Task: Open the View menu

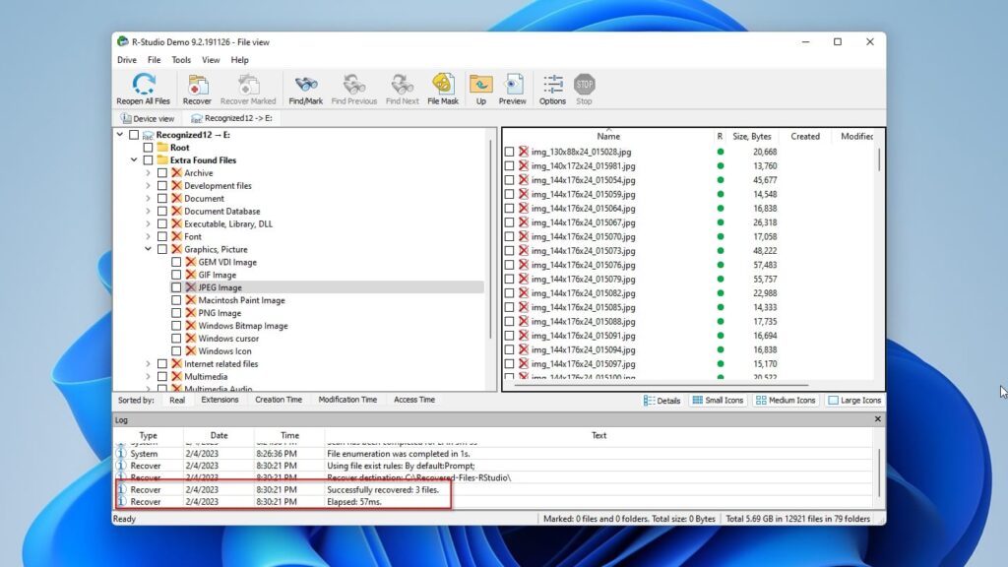Action: [211, 60]
